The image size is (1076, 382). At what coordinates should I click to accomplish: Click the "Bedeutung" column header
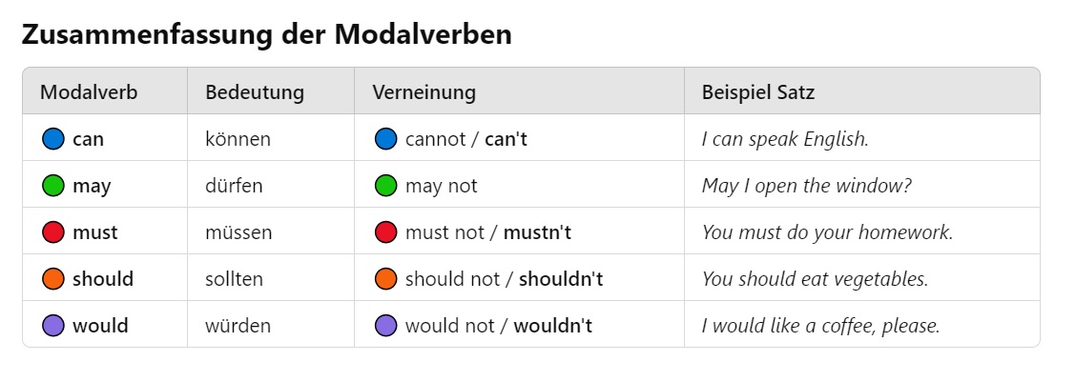255,92
